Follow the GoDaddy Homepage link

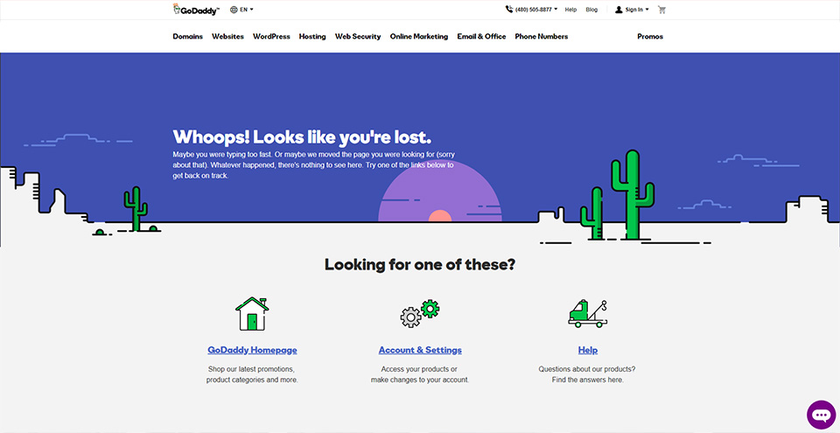coord(252,350)
